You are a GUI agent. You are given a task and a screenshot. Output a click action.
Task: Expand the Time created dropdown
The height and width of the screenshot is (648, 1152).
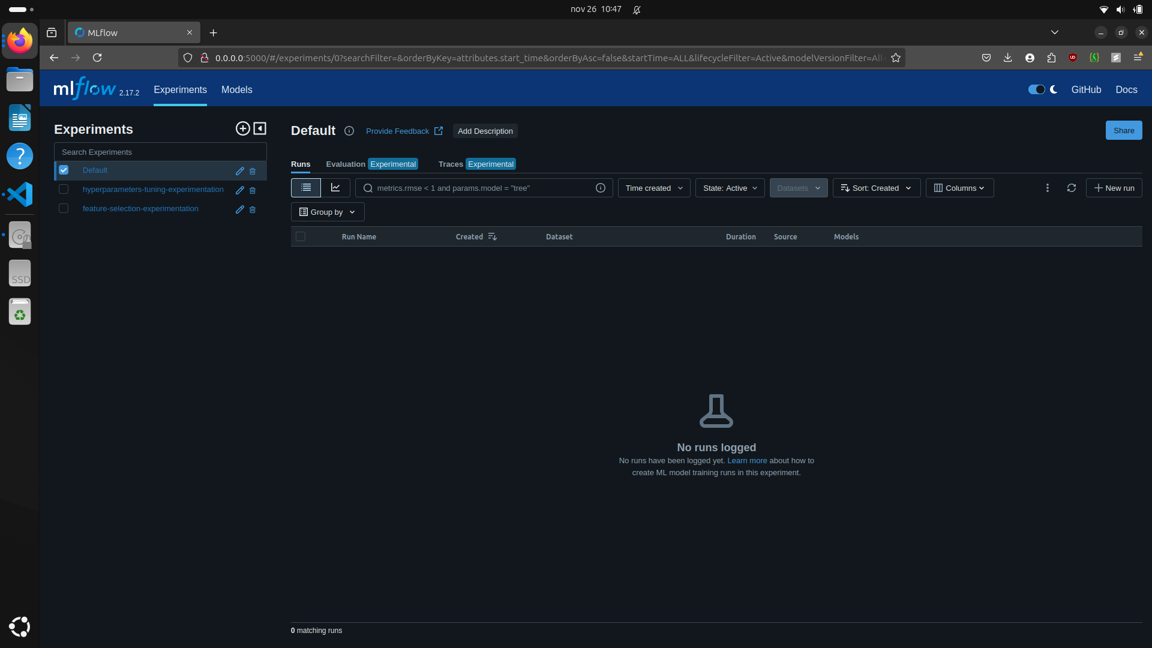(x=653, y=188)
